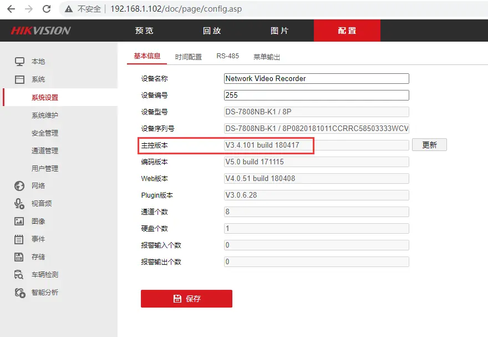The image size is (488, 337).
Task: Open the network globe icon beside 网络
Action: coord(19,186)
